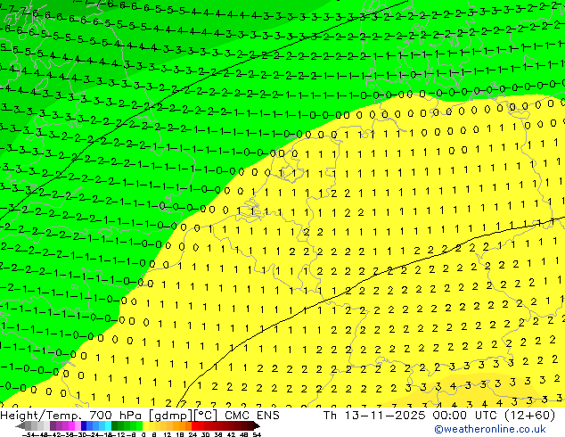Select the bright red swatch above 24
This screenshot has height=437, width=565.
[x=194, y=425]
